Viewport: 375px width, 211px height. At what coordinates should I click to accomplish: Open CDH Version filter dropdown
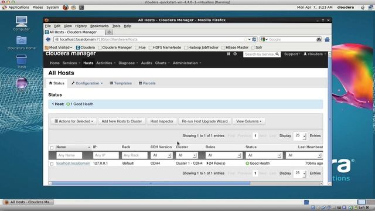(x=161, y=155)
